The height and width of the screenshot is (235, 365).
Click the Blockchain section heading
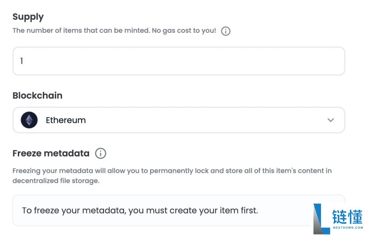(37, 95)
